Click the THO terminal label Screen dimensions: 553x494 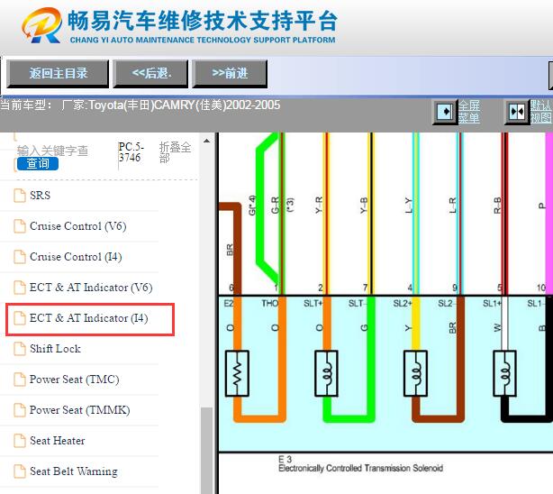pyautogui.click(x=270, y=303)
